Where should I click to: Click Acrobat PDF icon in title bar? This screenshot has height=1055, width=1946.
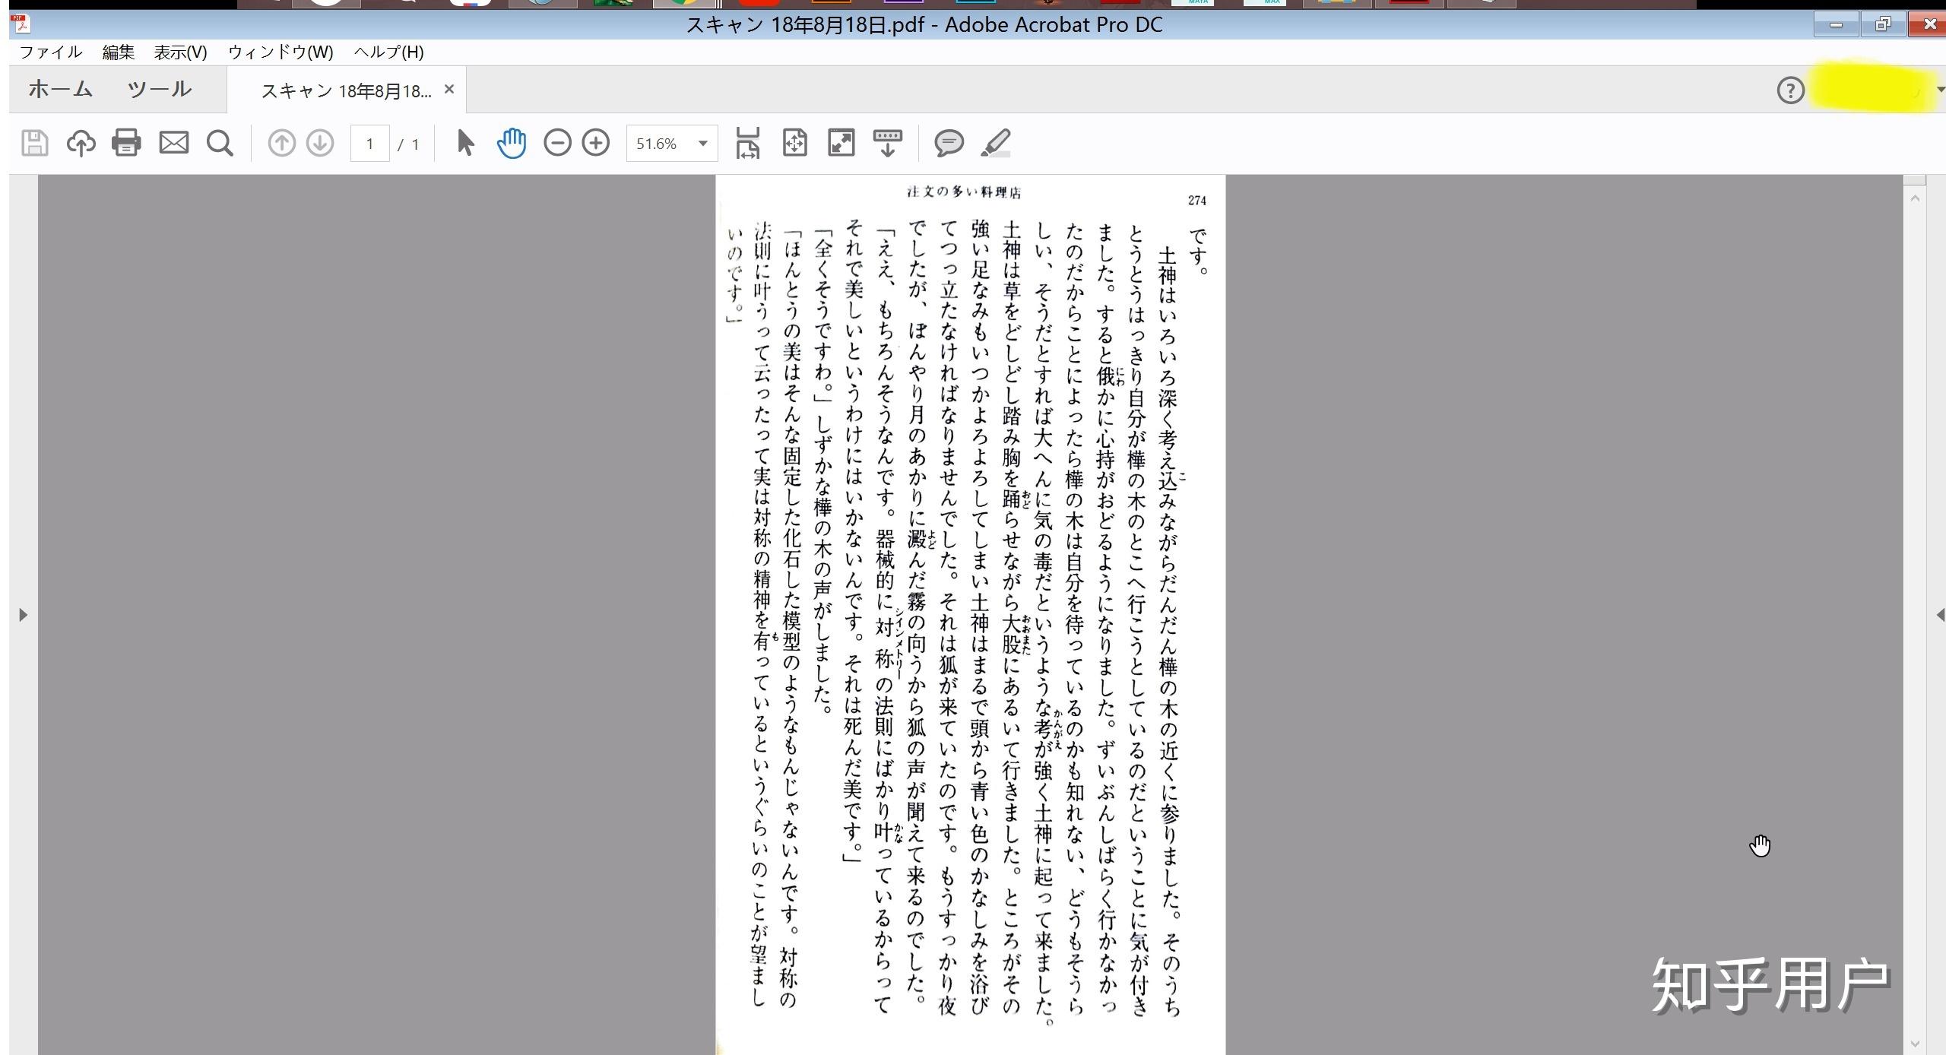(x=21, y=24)
